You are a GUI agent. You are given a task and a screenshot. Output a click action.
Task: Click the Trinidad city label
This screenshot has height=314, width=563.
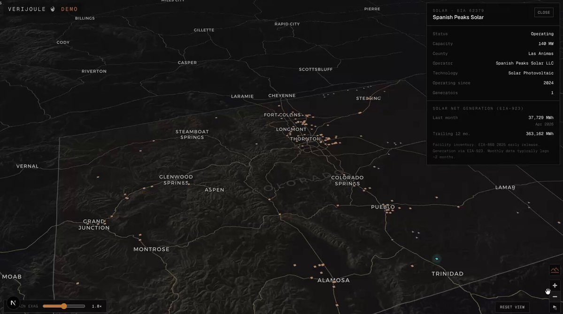coord(447,274)
